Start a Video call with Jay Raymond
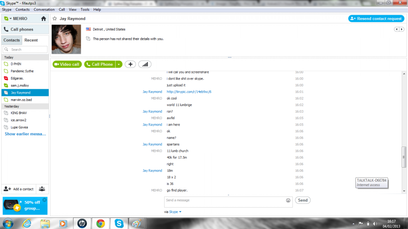408x229 pixels. click(67, 64)
